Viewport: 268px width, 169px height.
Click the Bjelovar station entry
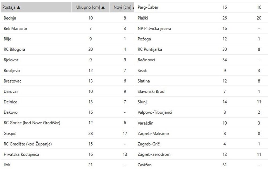pos(11,60)
